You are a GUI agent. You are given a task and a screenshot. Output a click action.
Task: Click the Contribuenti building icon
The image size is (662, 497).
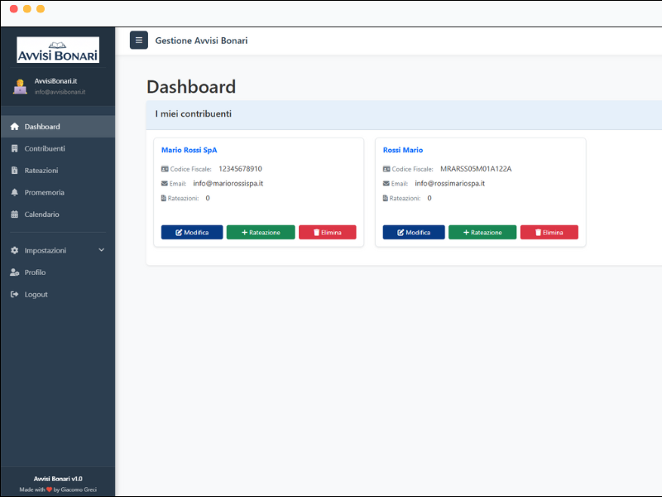[14, 149]
